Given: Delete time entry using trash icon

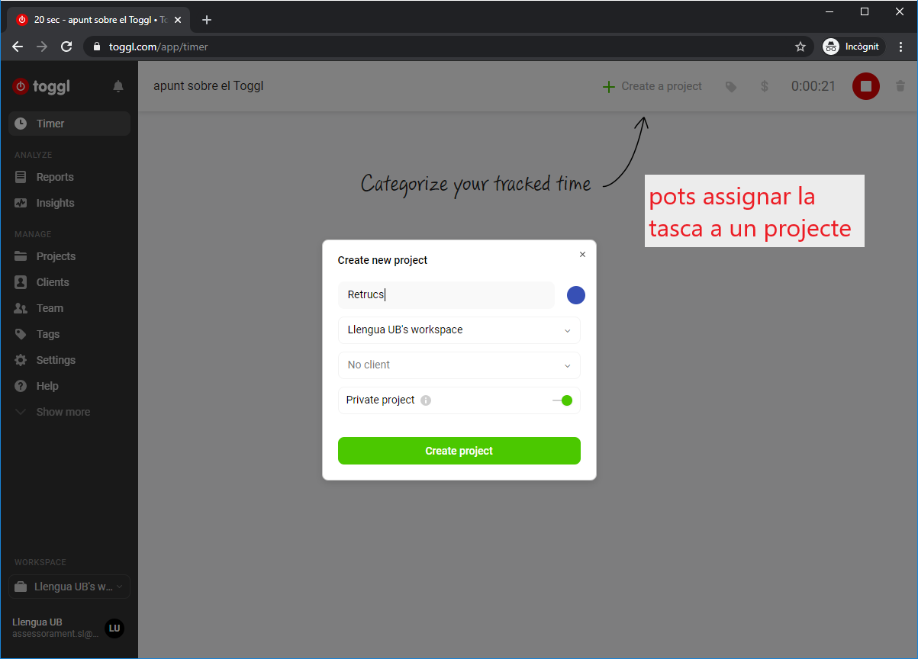Looking at the screenshot, I should 900,86.
